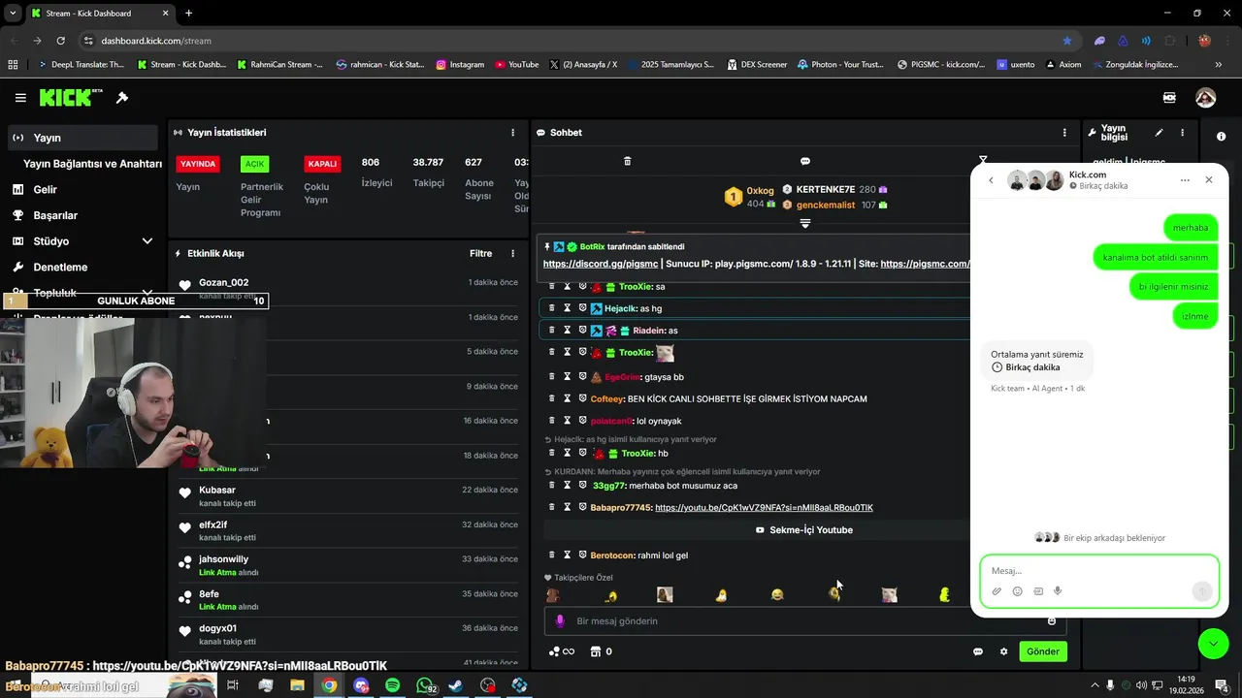The image size is (1242, 698).
Task: Open the discord.gg/pigsmc pinned link
Action: 601,264
